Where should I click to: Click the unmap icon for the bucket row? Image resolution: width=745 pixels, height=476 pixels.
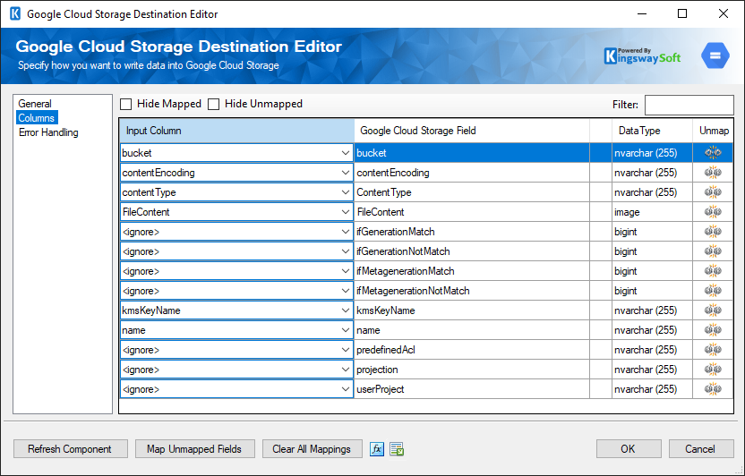pos(713,153)
